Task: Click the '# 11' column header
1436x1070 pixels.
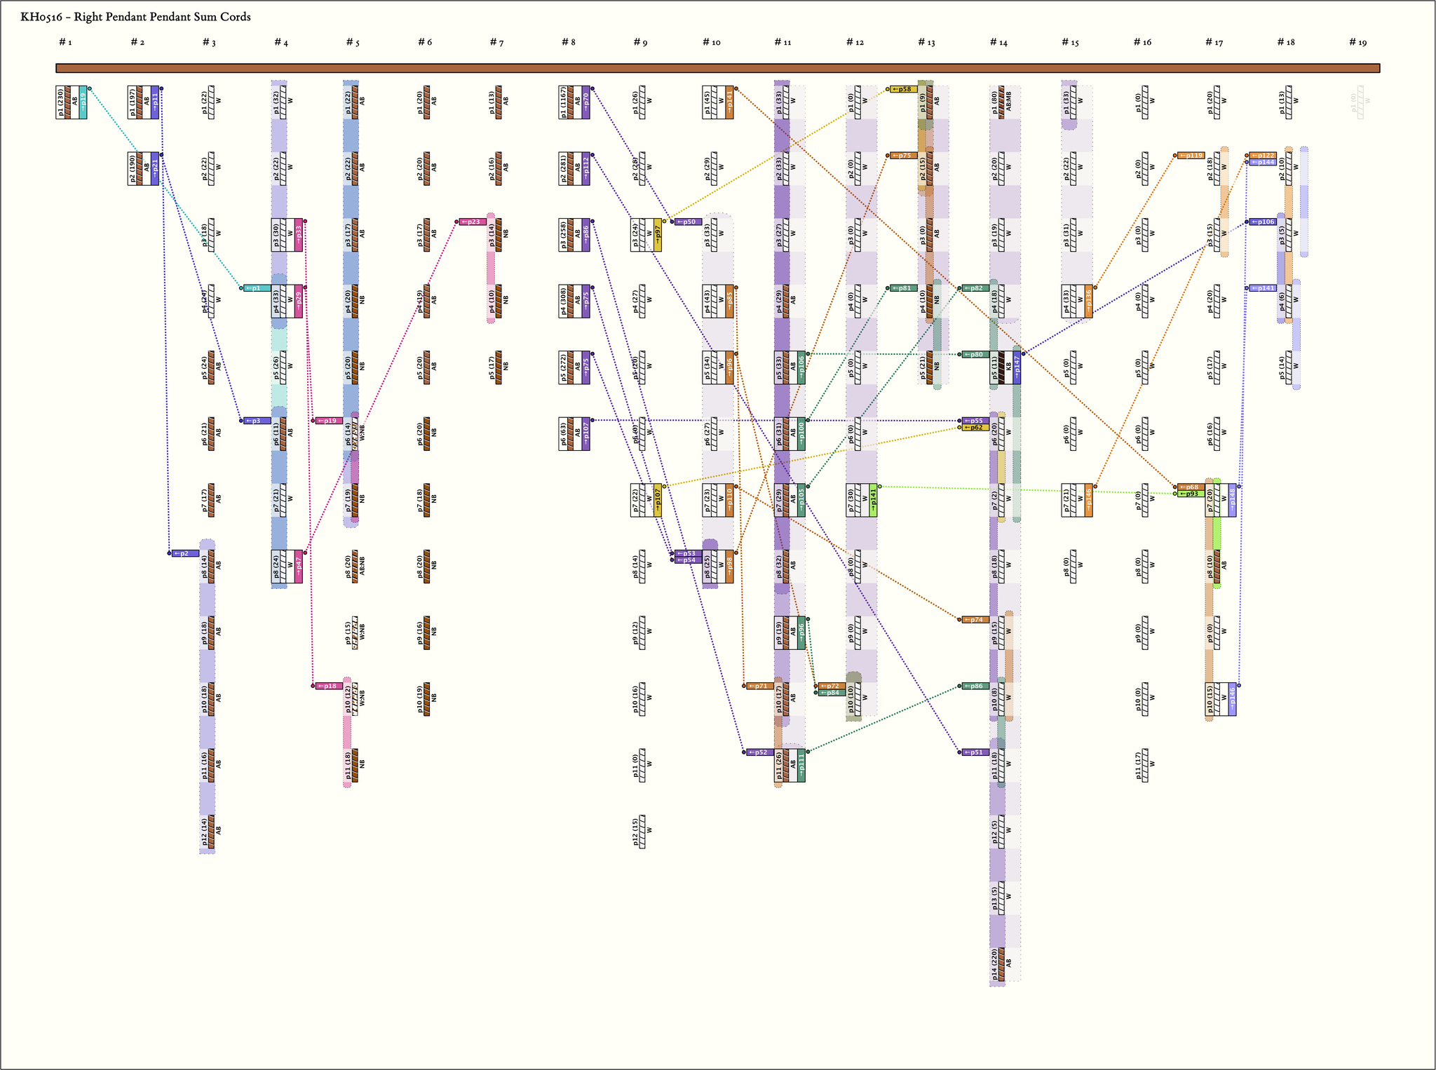Action: click(783, 43)
